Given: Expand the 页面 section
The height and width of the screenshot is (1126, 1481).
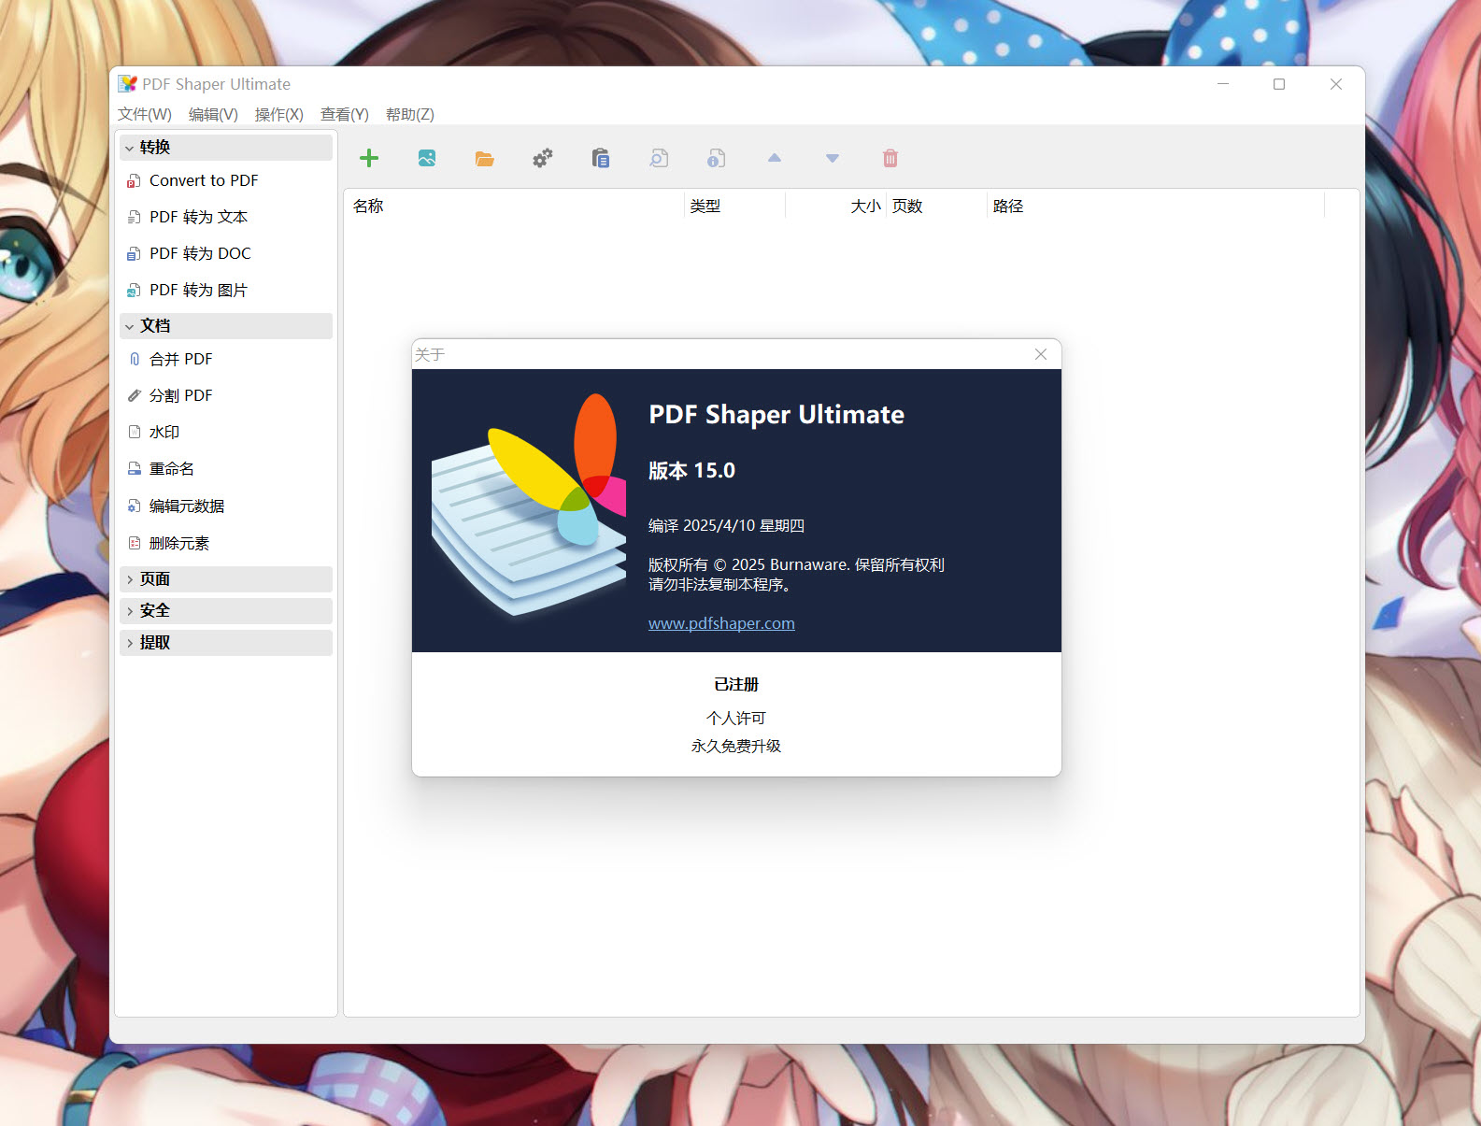Looking at the screenshot, I should [x=225, y=579].
